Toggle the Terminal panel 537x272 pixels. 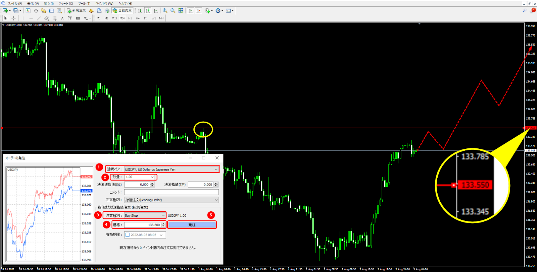point(51,11)
